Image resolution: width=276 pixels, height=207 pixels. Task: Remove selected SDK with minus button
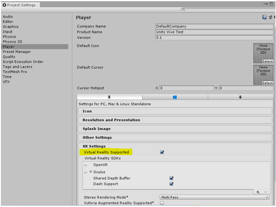coord(266,192)
